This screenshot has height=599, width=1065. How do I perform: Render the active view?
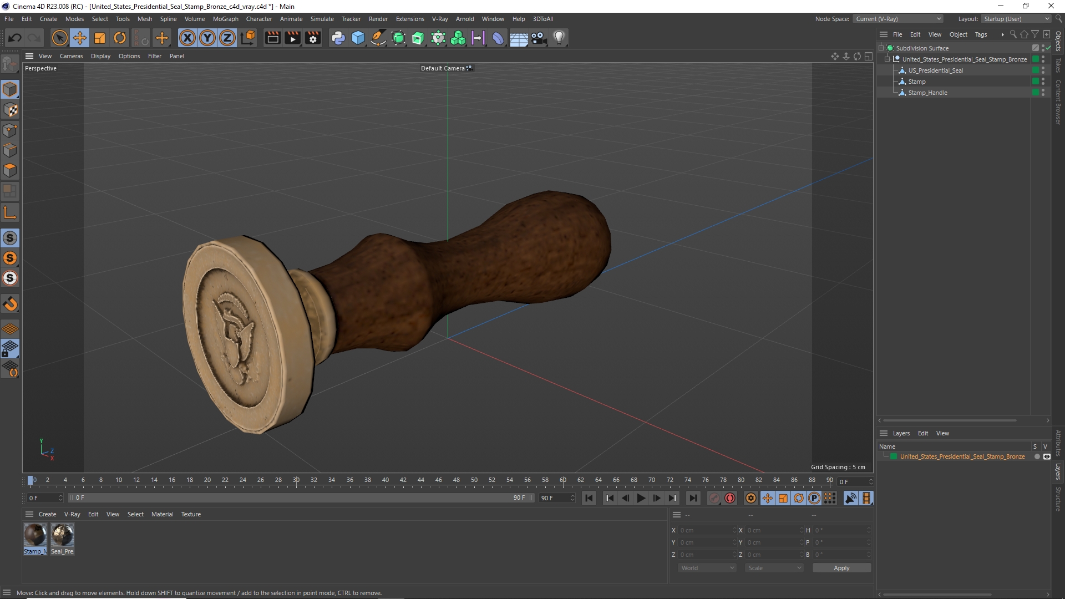tap(272, 38)
